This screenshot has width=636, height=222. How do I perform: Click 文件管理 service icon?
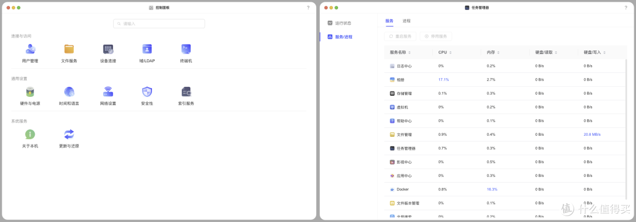[392, 134]
